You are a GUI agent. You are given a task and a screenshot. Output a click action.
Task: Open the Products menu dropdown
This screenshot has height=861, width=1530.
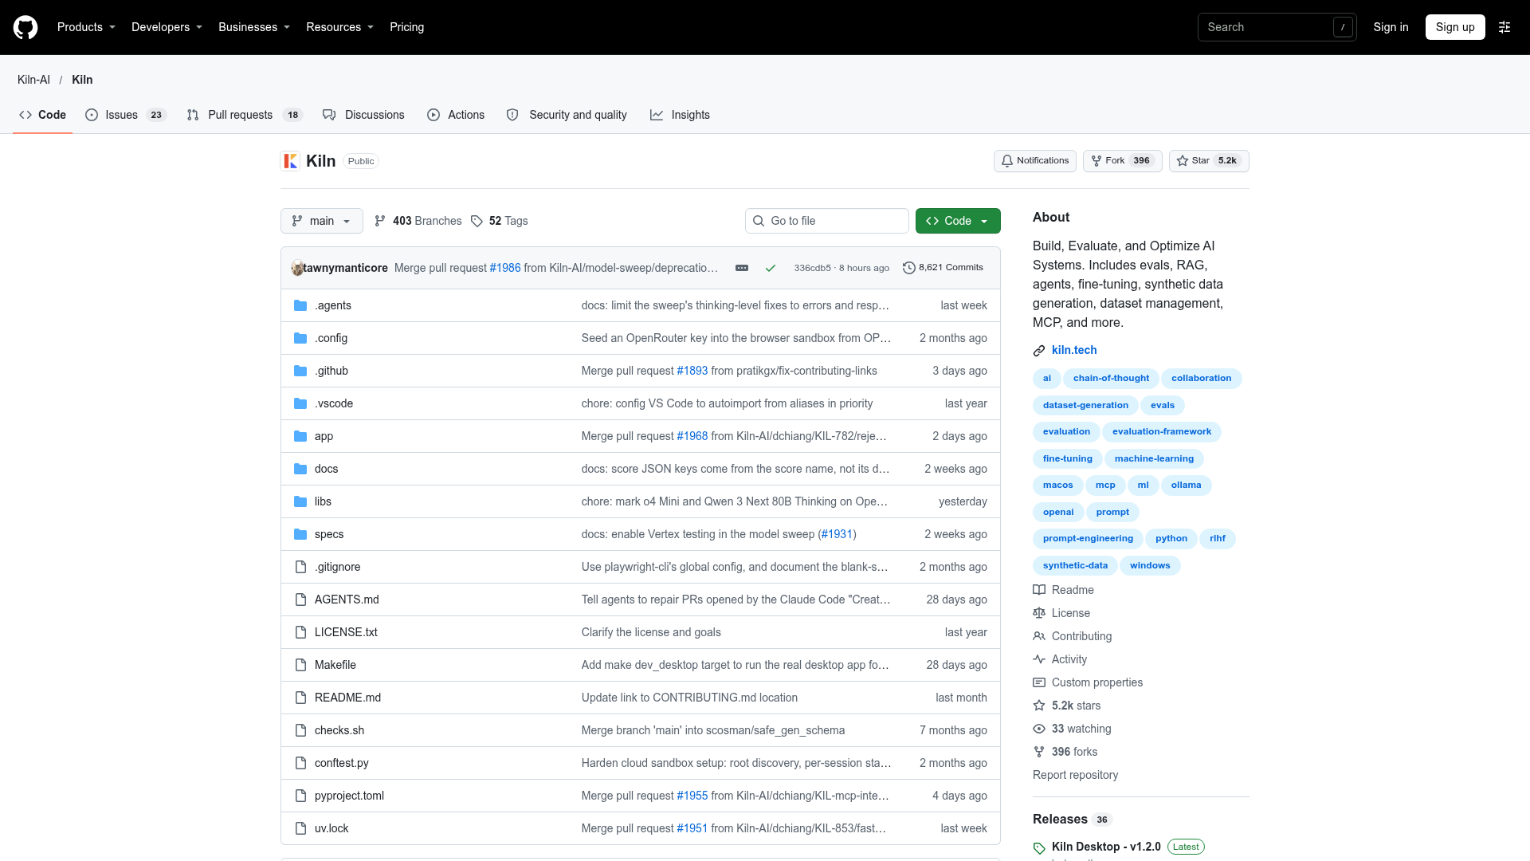click(86, 27)
